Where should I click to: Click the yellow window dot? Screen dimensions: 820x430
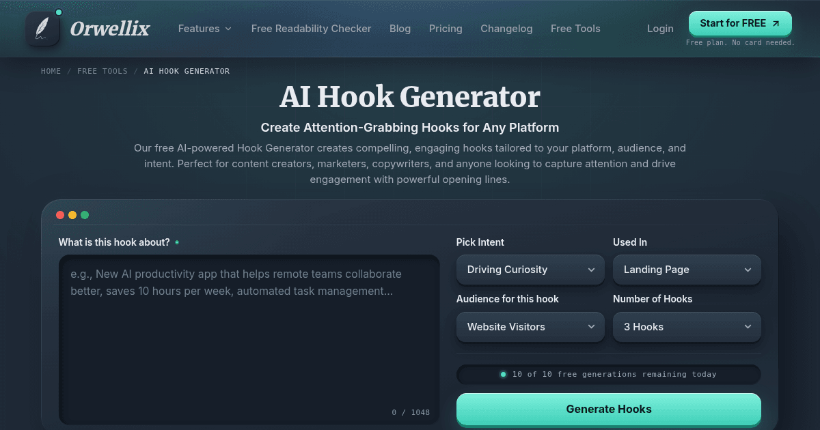pyautogui.click(x=72, y=215)
